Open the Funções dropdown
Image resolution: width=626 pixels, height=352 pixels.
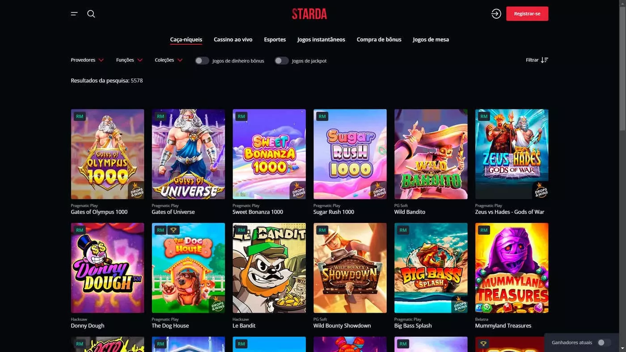click(x=129, y=60)
